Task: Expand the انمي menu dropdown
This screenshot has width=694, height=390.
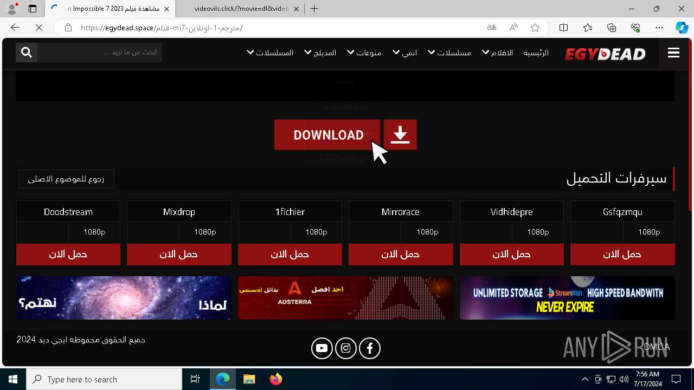Action: tap(405, 53)
